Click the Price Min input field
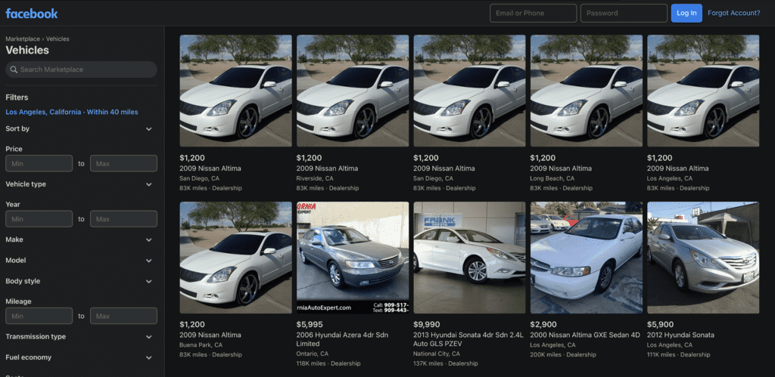This screenshot has height=377, width=775. 39,163
